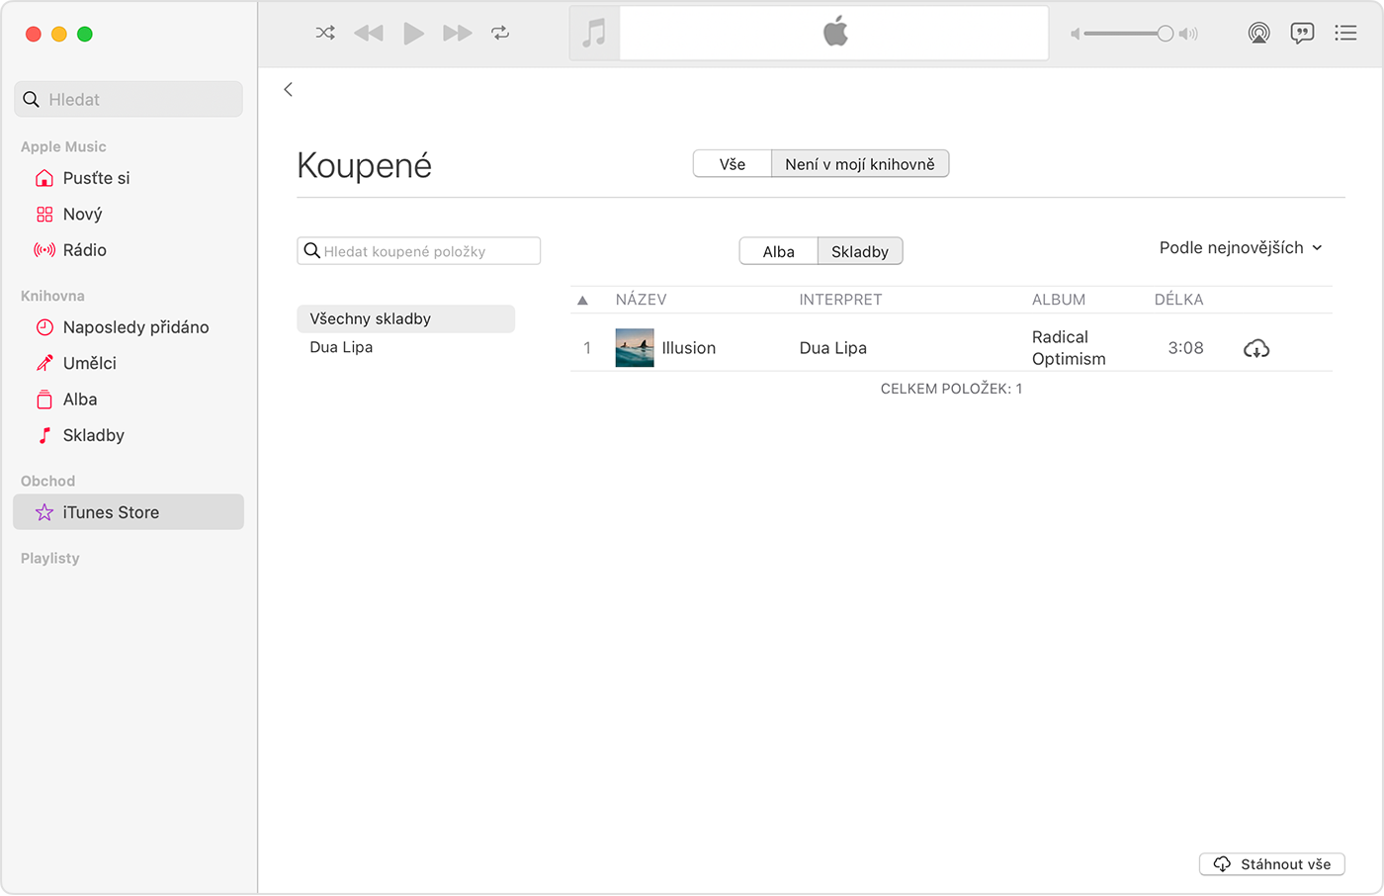
Task: Click the Naposledy přidáno clock icon
Action: pos(44,327)
